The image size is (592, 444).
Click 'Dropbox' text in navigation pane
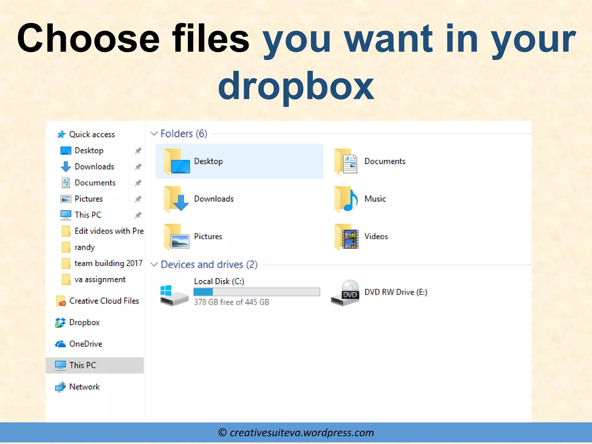click(84, 323)
